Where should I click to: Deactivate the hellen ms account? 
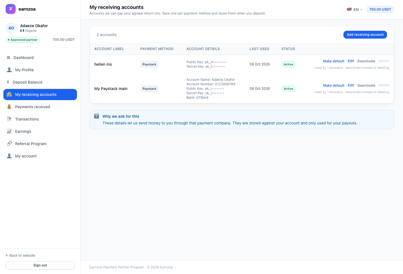point(366,61)
